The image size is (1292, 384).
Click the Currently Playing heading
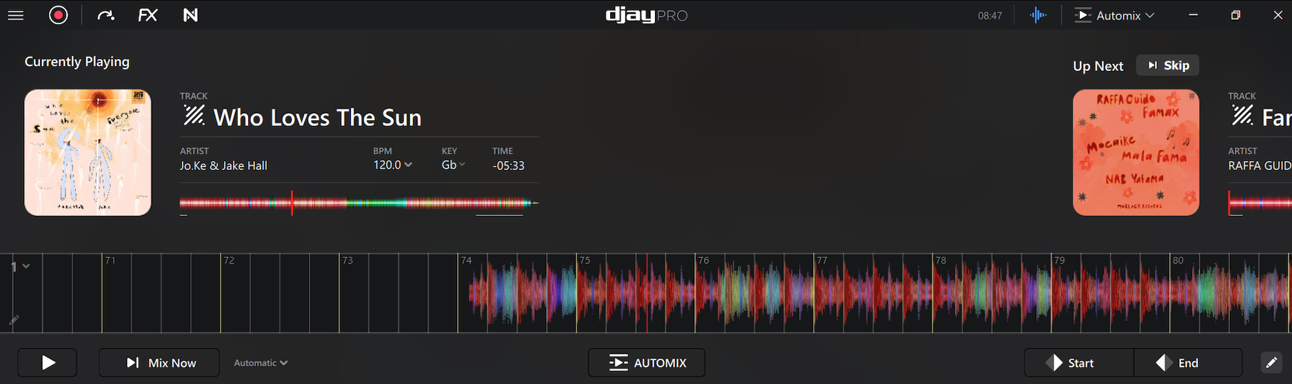77,62
